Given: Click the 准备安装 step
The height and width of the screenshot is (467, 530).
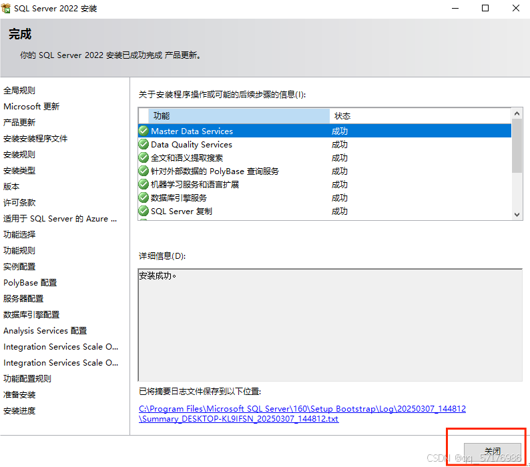Looking at the screenshot, I should tap(19, 395).
